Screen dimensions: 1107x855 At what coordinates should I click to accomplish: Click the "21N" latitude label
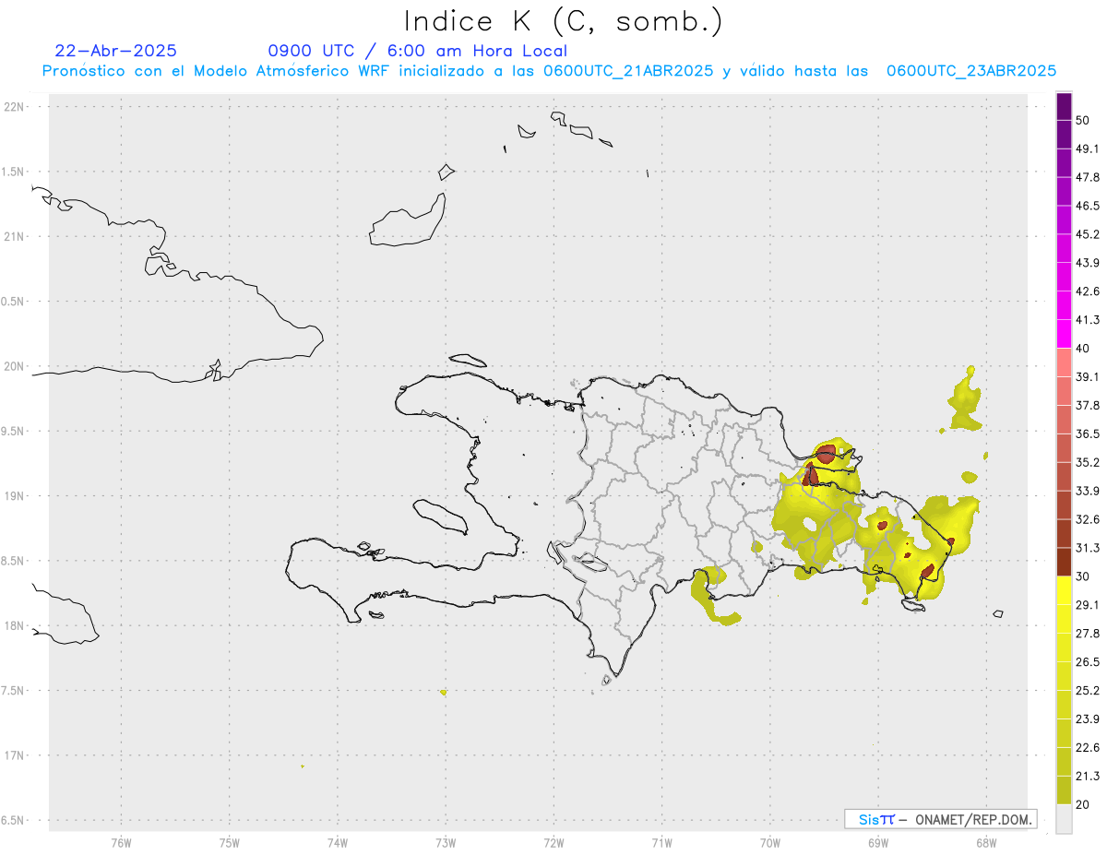pos(16,237)
